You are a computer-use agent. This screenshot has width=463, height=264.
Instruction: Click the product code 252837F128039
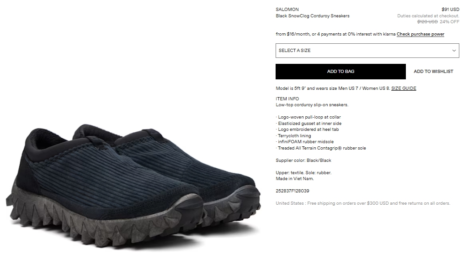(x=293, y=191)
